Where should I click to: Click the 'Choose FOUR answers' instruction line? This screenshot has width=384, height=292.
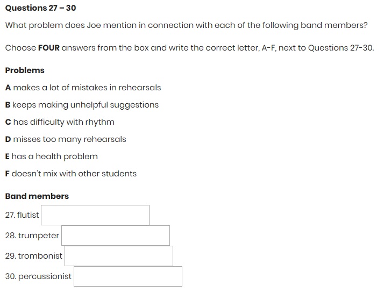tap(189, 48)
